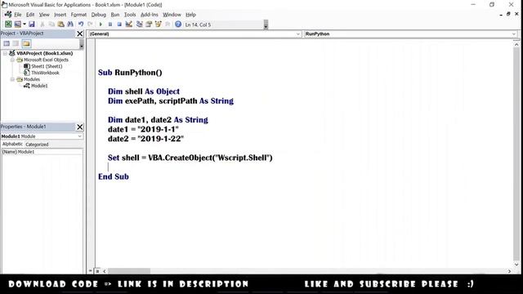The width and height of the screenshot is (523, 294).
Task: Click the (Name) Module1 property field
Action: (x=42, y=152)
